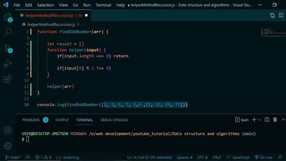Open the Help menu

pos(120,5)
